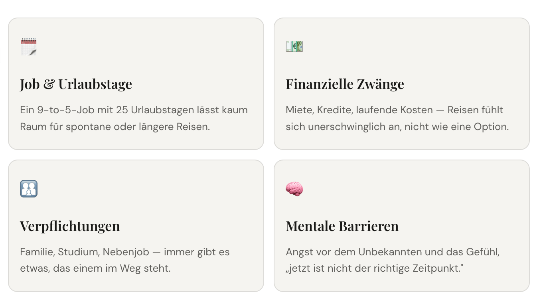The width and height of the screenshot is (537, 304).
Task: Click the pink brain emoji icon
Action: coord(294,189)
